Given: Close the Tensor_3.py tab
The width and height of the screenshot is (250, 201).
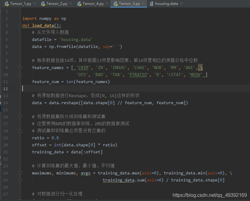Looking at the screenshot, I should click(x=144, y=4).
